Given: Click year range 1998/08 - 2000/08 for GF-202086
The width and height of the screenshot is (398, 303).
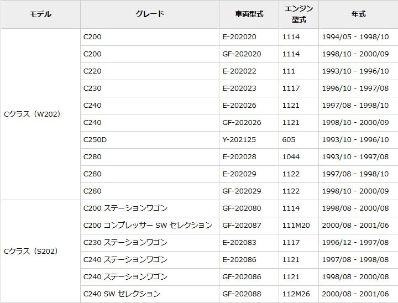Looking at the screenshot, I should (355, 277).
